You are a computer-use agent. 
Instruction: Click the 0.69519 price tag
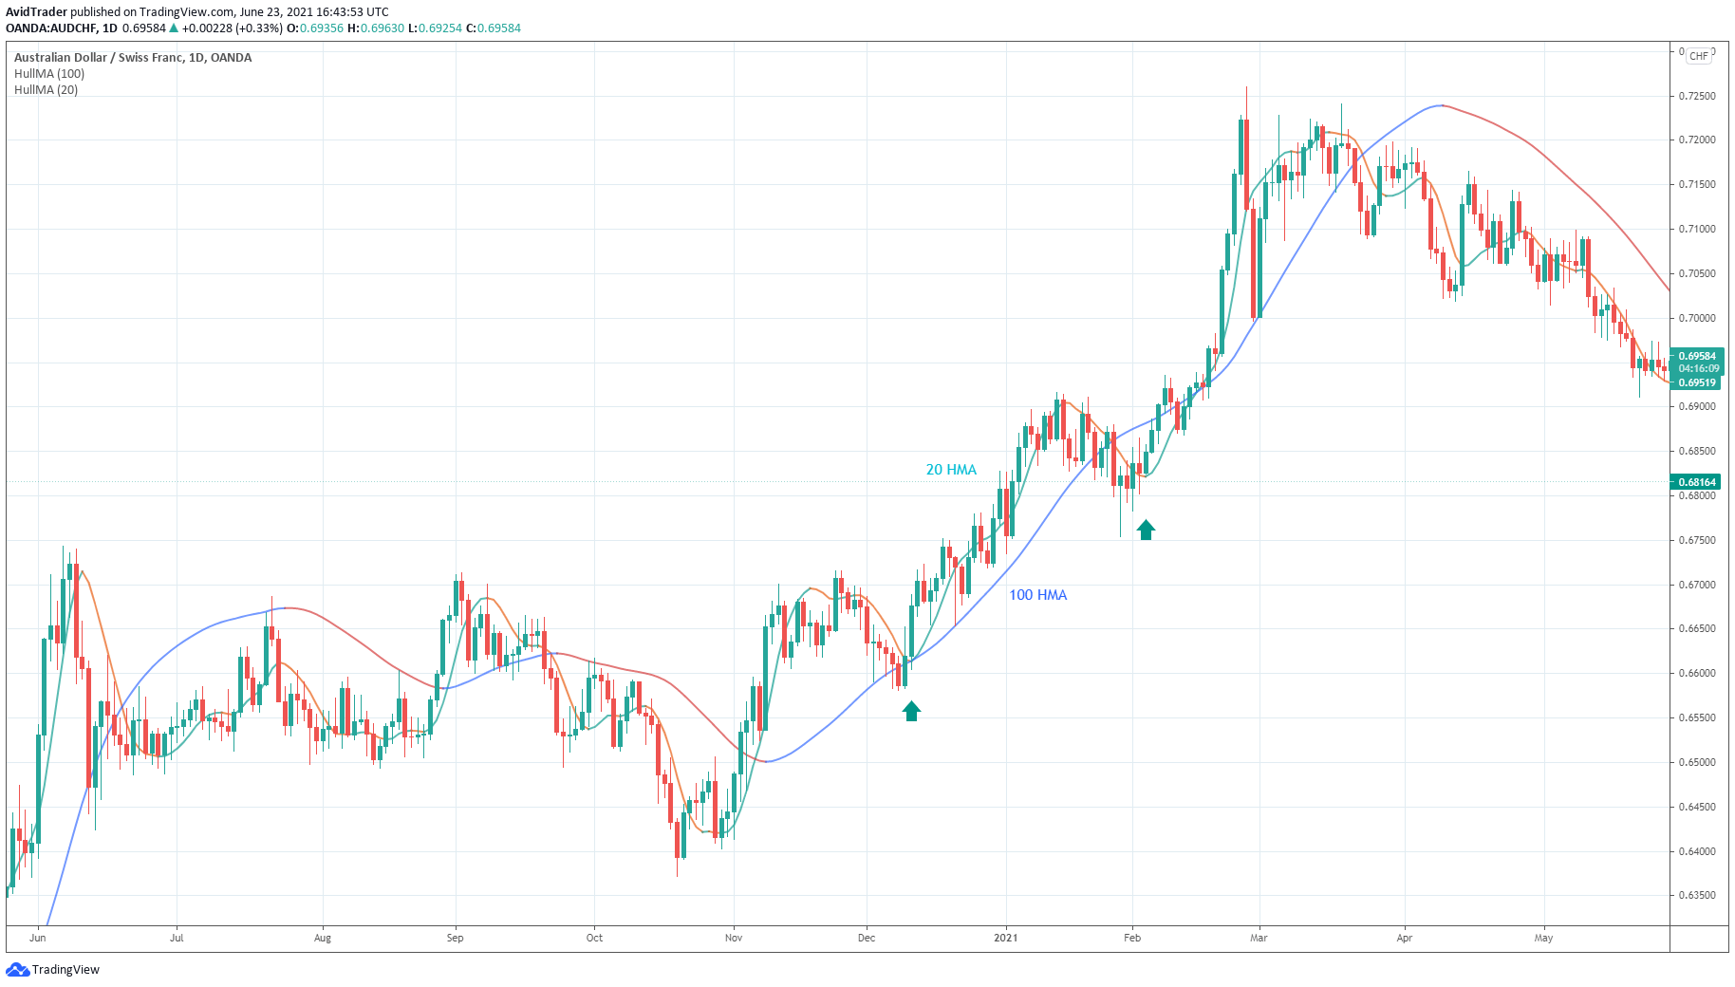click(1697, 382)
